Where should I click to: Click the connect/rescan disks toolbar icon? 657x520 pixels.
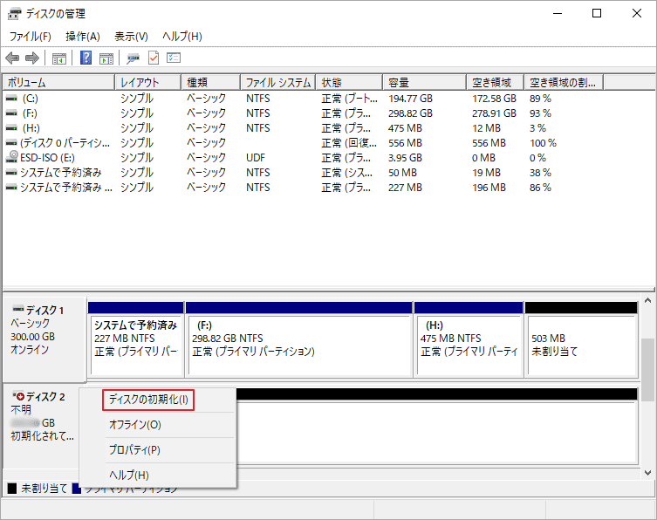(x=133, y=58)
